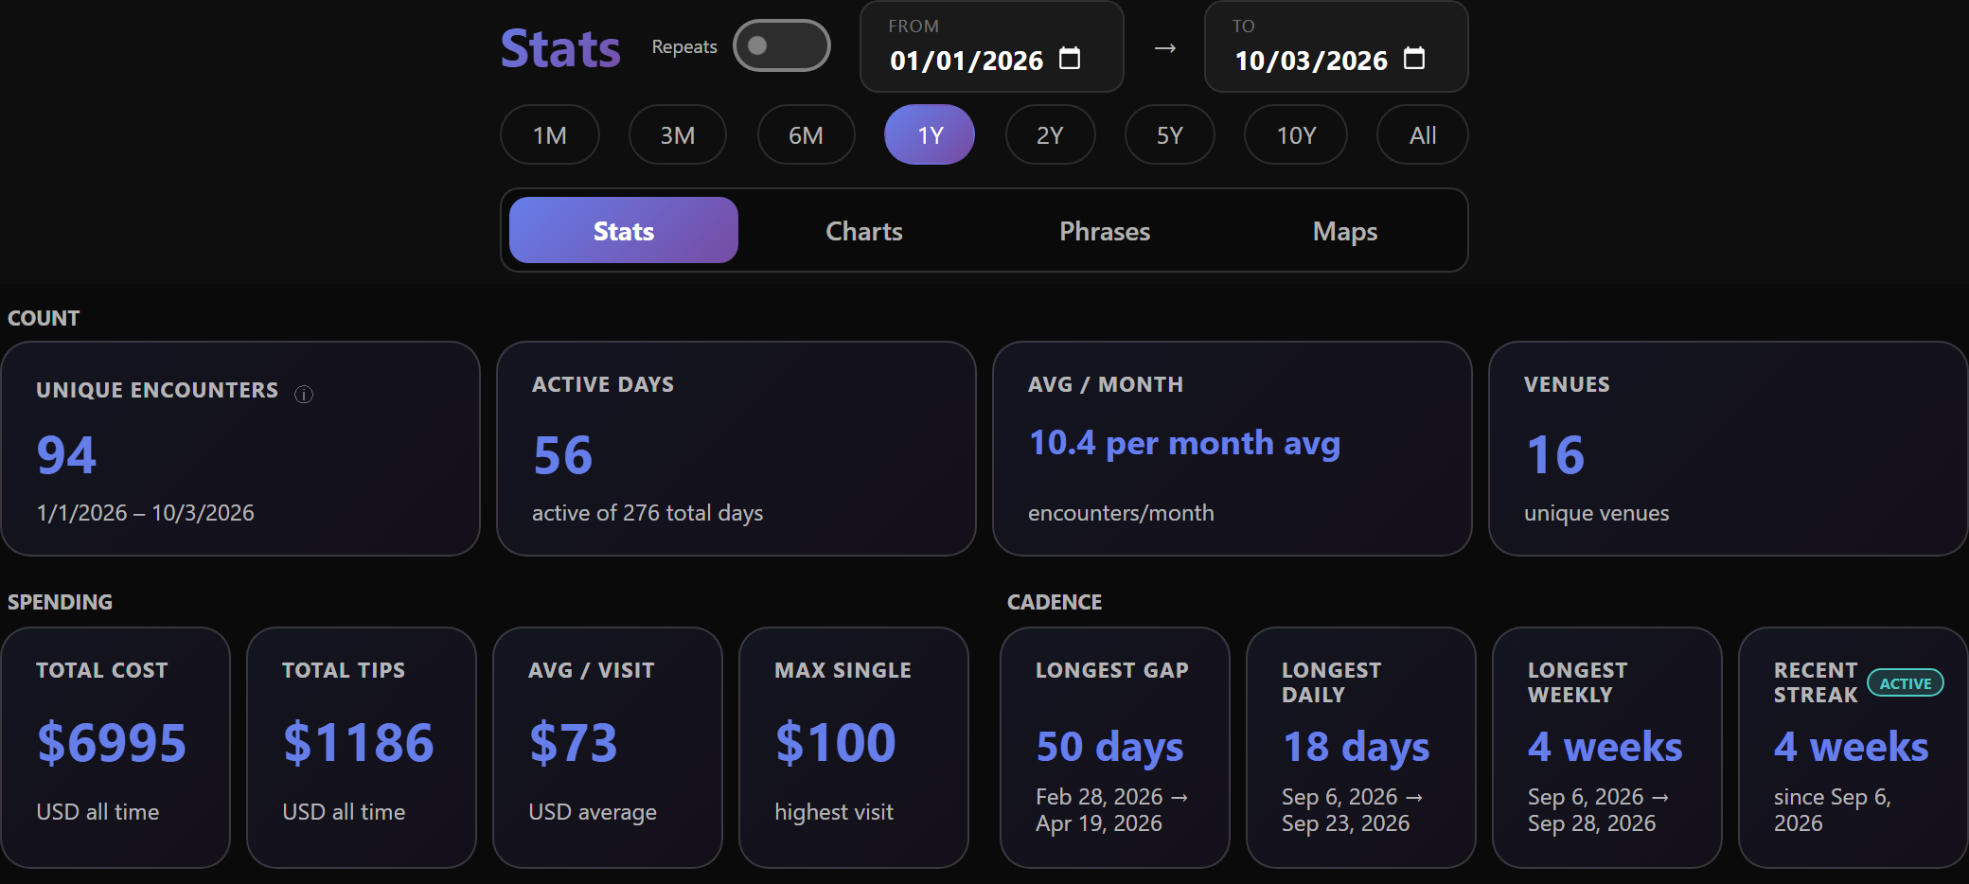Screen dimensions: 1969x884
Task: Click the '10.4 per month avg' value
Action: click(x=1184, y=443)
